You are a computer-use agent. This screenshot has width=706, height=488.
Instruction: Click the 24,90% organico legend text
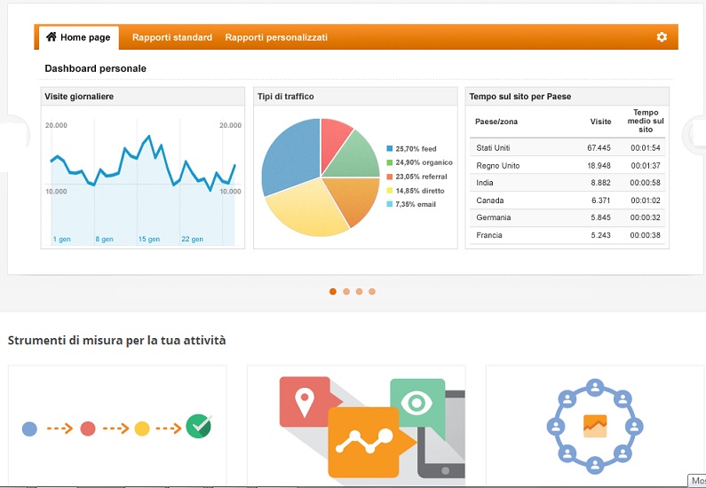pos(424,162)
